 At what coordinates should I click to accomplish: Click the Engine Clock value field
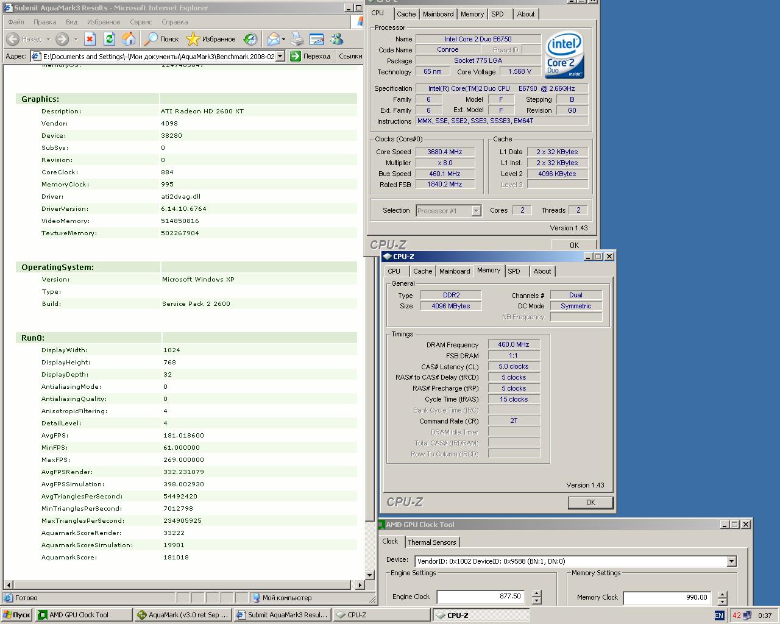tap(481, 597)
